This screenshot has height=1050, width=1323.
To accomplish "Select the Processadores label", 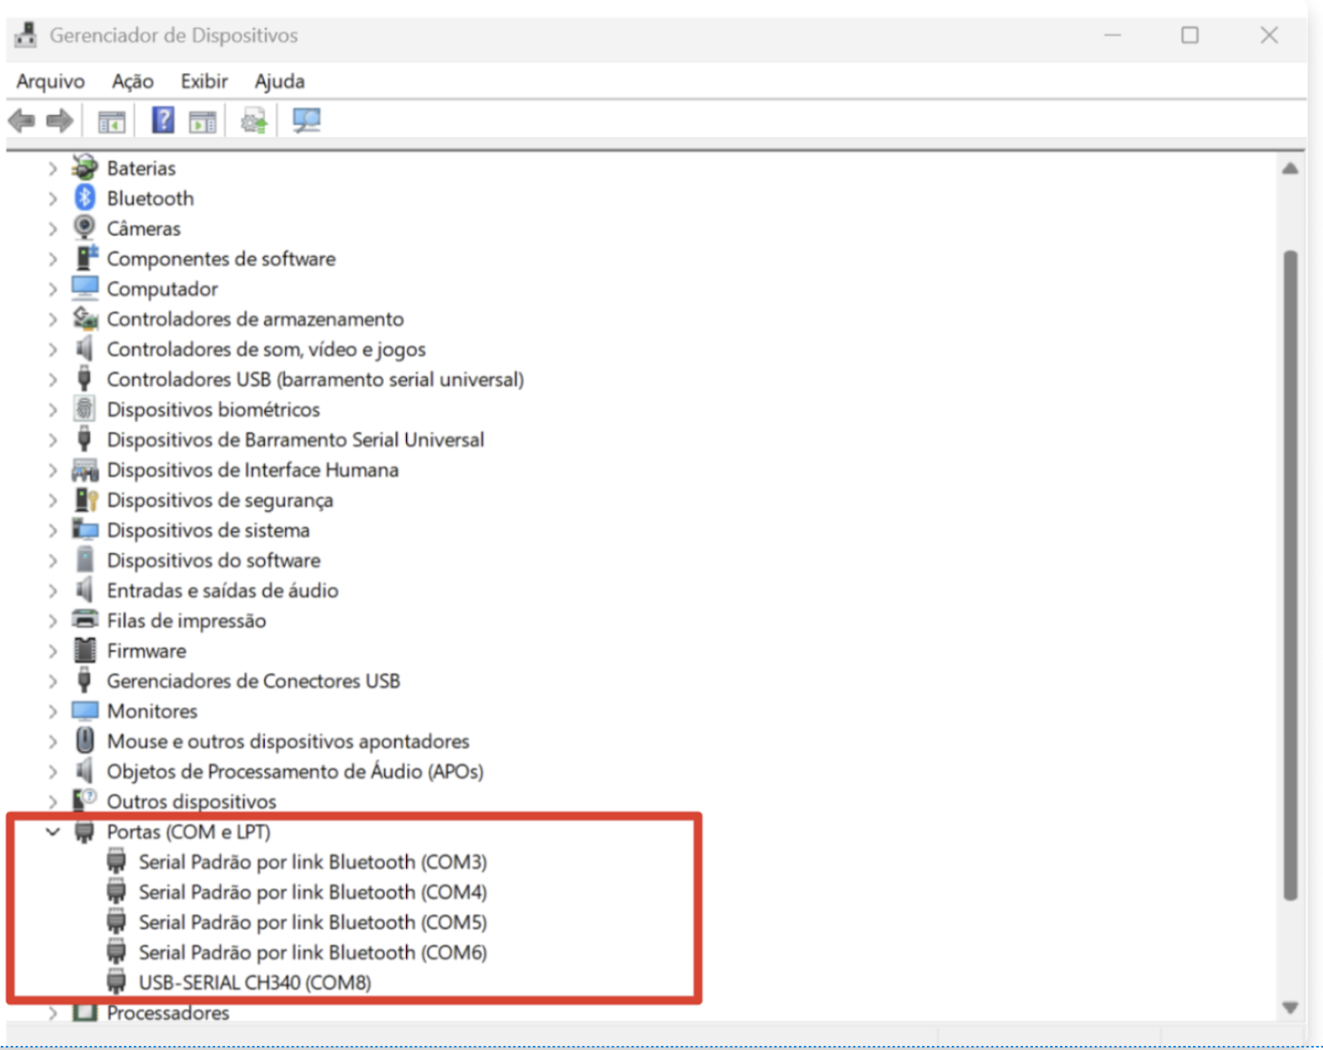I will coord(168,1013).
